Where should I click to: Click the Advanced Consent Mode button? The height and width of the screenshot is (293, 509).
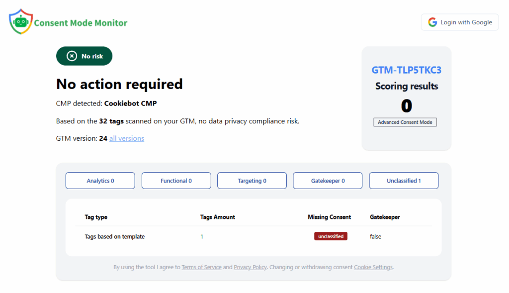coord(405,122)
